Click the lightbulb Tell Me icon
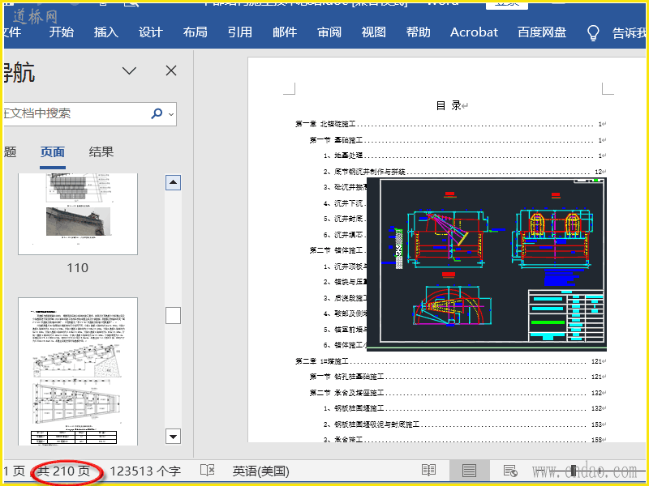 594,32
